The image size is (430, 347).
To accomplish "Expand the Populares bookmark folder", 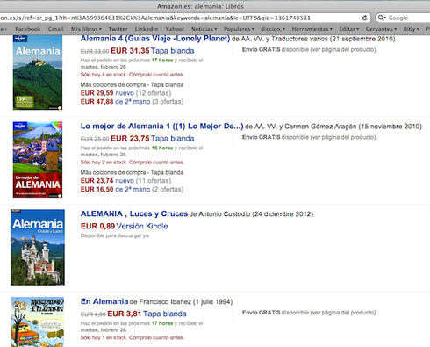I will pyautogui.click(x=239, y=29).
